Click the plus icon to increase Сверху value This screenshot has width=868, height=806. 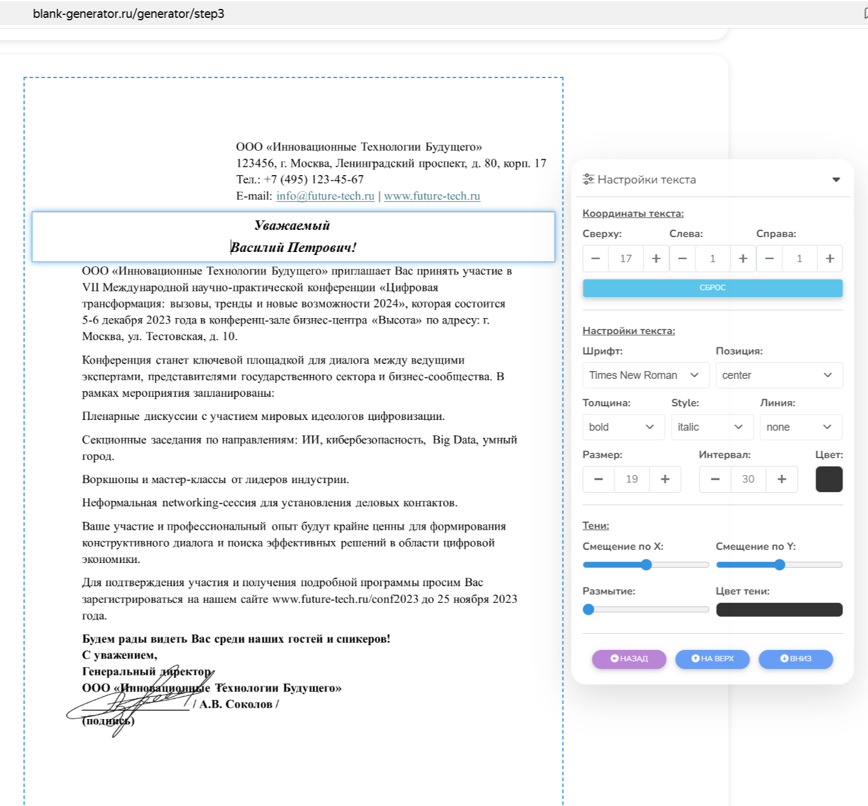pos(655,258)
